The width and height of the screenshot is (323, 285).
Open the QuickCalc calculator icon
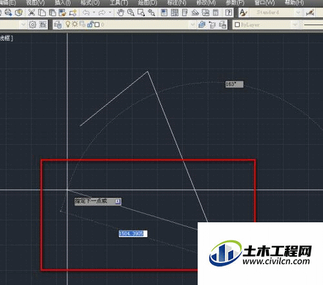(216, 12)
